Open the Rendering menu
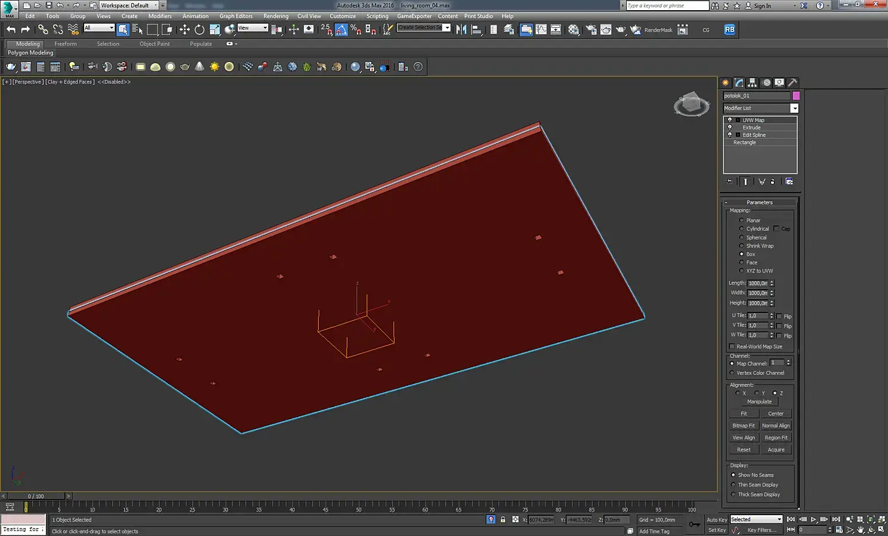Image resolution: width=888 pixels, height=536 pixels. [276, 16]
